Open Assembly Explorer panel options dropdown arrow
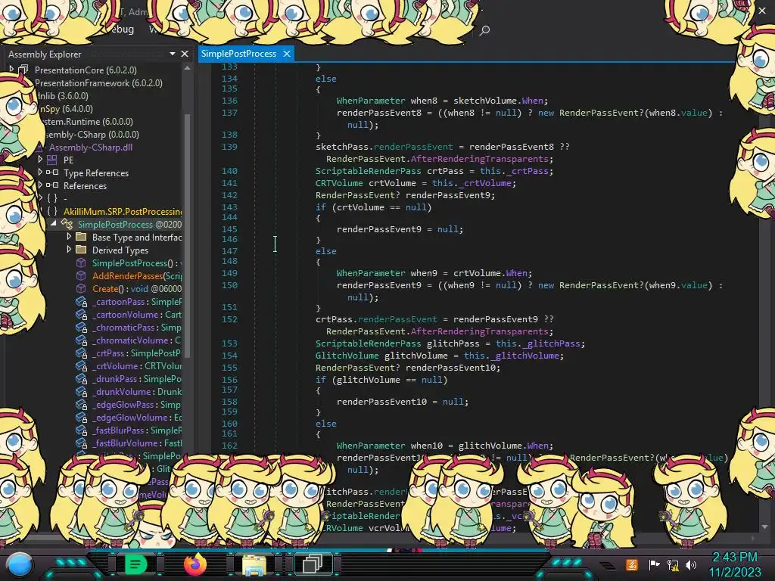The width and height of the screenshot is (775, 581). 173,54
